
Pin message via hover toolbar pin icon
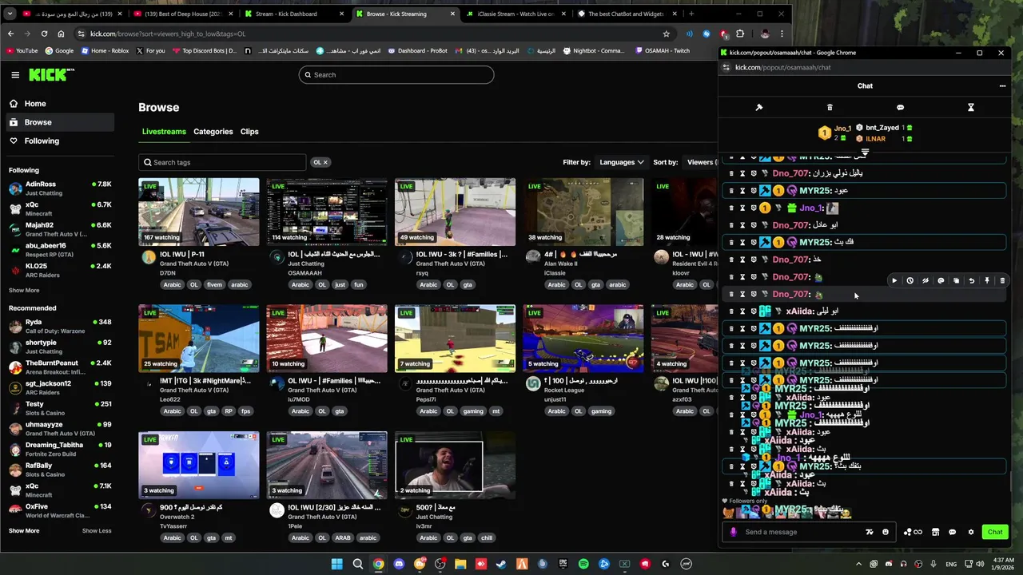pyautogui.click(x=987, y=280)
